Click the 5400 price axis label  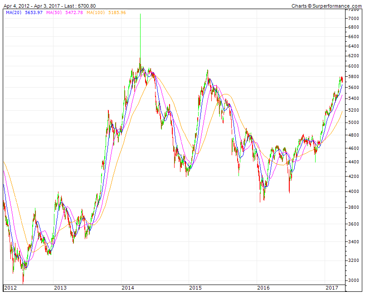354,98
